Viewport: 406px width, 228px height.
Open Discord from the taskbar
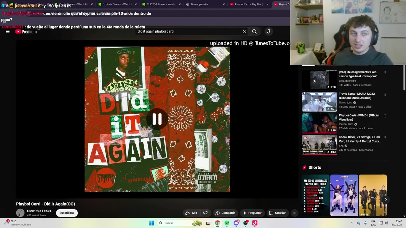click(236, 223)
